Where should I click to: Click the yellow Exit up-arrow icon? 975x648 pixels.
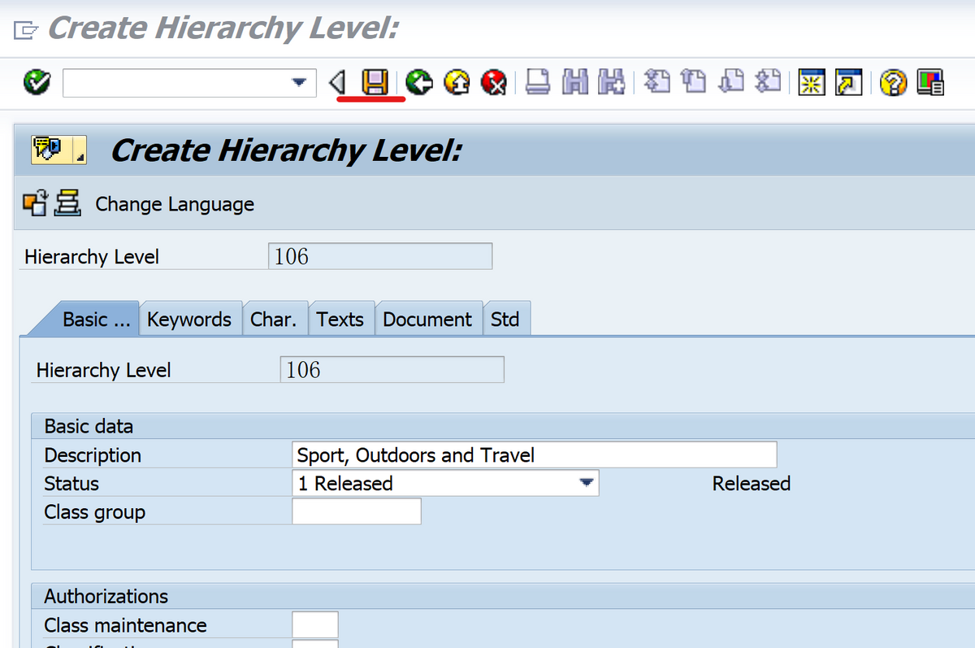click(457, 82)
